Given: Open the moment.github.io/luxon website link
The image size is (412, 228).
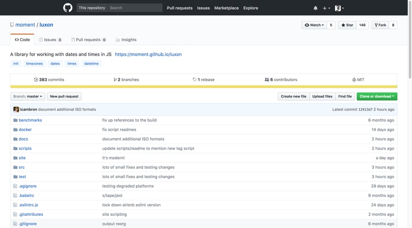Looking at the screenshot, I should pos(148,54).
